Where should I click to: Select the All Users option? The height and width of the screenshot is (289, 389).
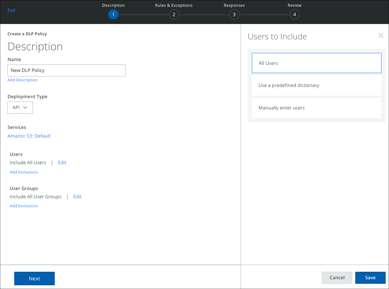[316, 63]
